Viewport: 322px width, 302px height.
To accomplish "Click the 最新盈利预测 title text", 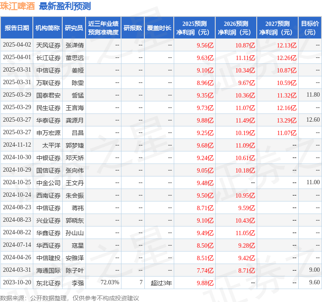I will click(65, 6).
